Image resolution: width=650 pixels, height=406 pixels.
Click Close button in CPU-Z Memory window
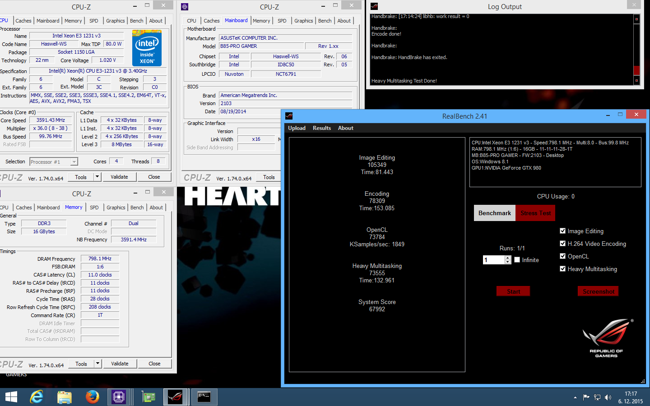pos(154,364)
